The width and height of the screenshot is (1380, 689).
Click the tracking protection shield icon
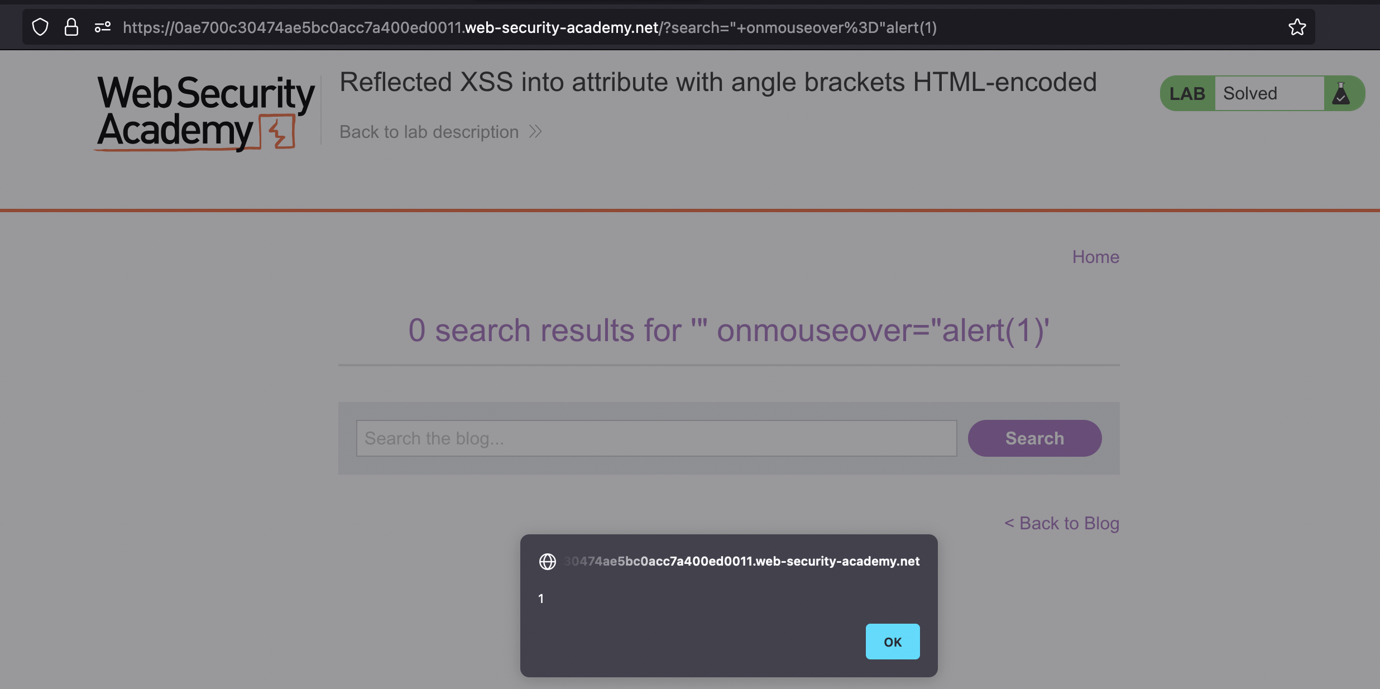(x=40, y=27)
